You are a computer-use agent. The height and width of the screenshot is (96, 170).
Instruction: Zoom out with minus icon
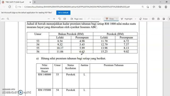[x=49, y=19]
